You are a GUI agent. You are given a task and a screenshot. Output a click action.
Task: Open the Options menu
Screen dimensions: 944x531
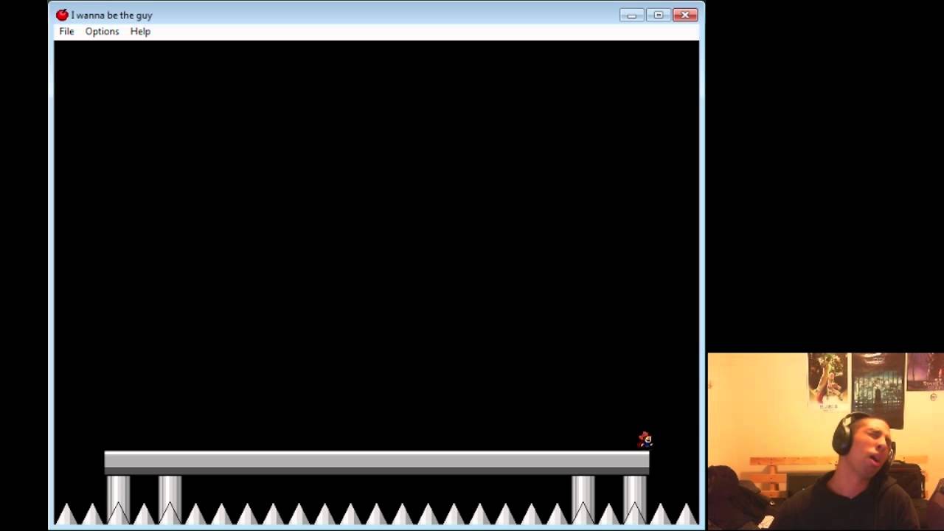[x=102, y=31]
